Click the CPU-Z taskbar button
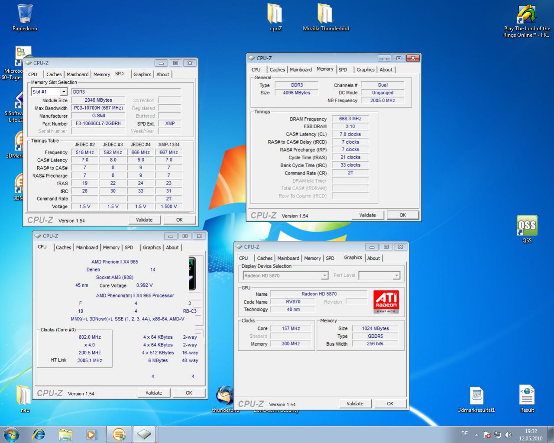Image resolution: width=554 pixels, height=443 pixels. pos(144,434)
